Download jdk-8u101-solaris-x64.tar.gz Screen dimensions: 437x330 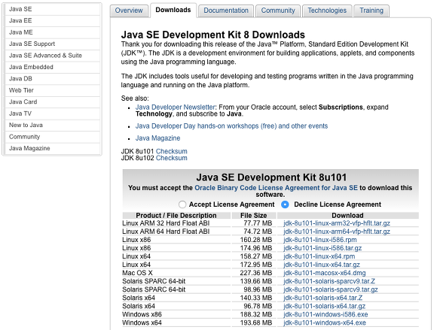(325, 307)
